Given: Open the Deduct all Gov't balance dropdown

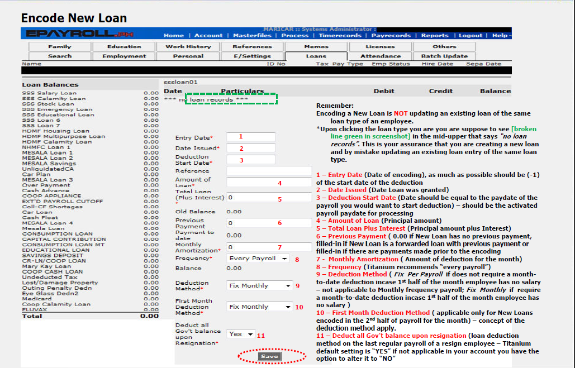Looking at the screenshot, I should coord(240,334).
